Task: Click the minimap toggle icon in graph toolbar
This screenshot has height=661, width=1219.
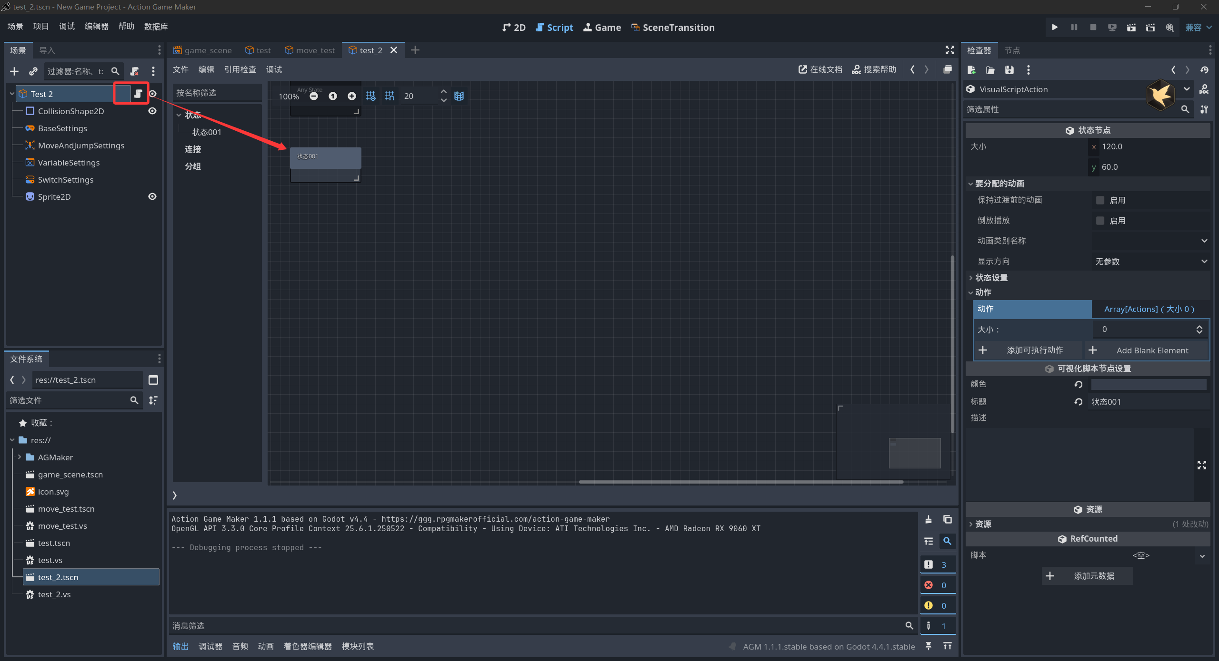Action: pos(459,96)
